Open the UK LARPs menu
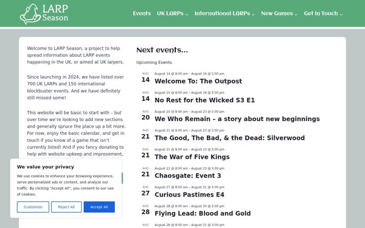 click(x=170, y=14)
